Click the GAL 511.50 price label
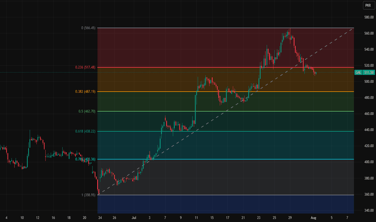The height and width of the screenshot is (222, 376). point(364,72)
